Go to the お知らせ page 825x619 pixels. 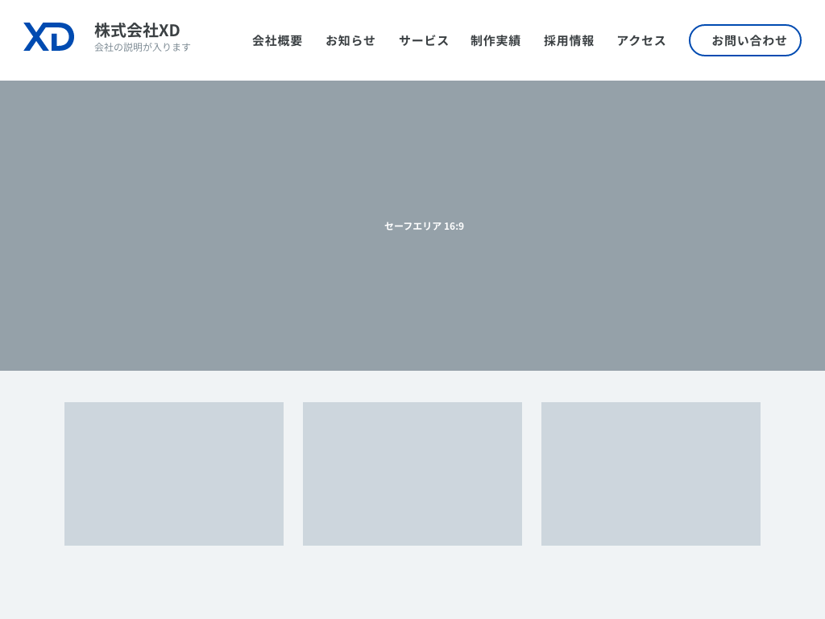point(350,40)
